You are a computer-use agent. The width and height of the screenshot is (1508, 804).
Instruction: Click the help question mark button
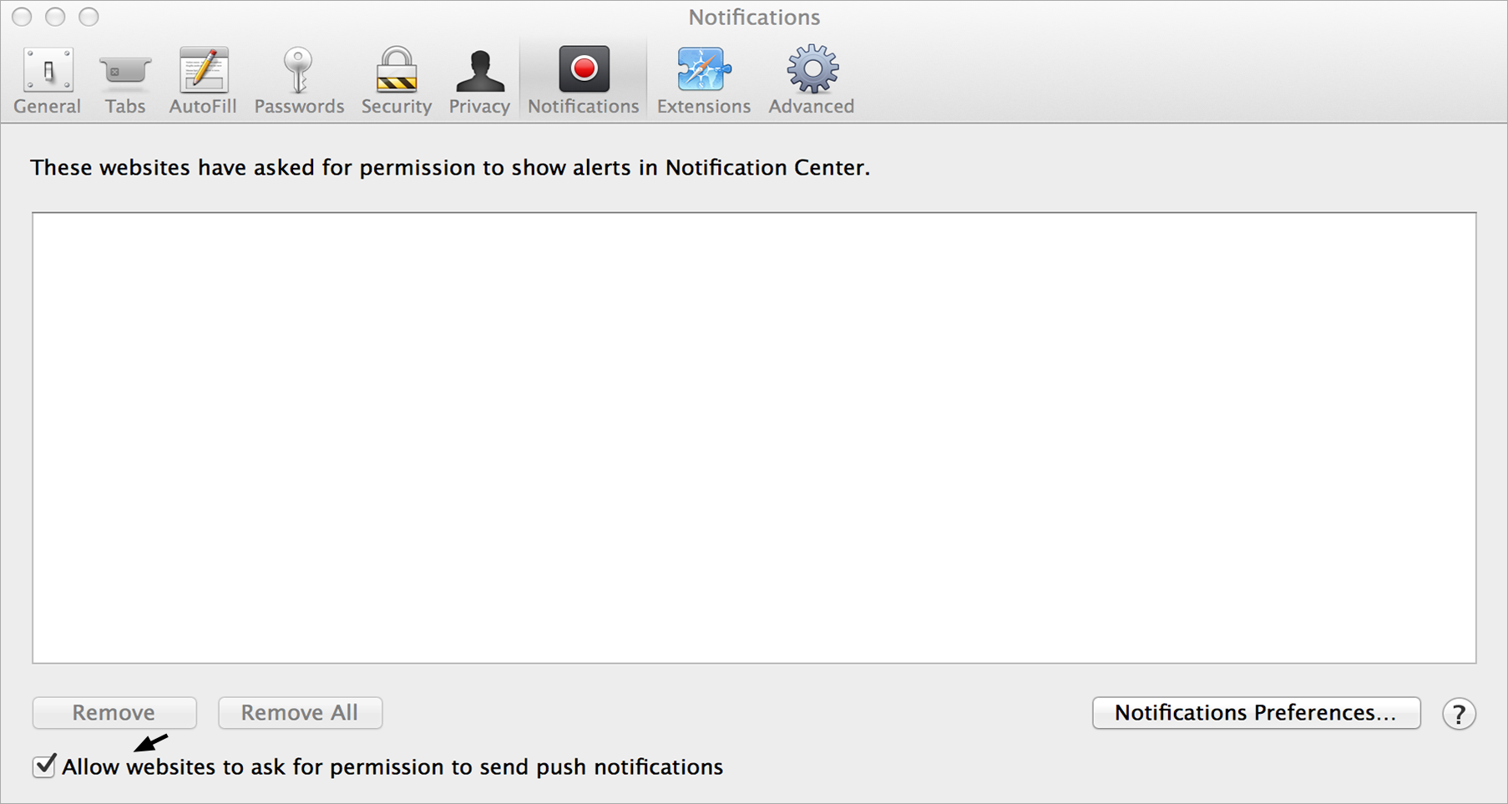(x=1459, y=714)
